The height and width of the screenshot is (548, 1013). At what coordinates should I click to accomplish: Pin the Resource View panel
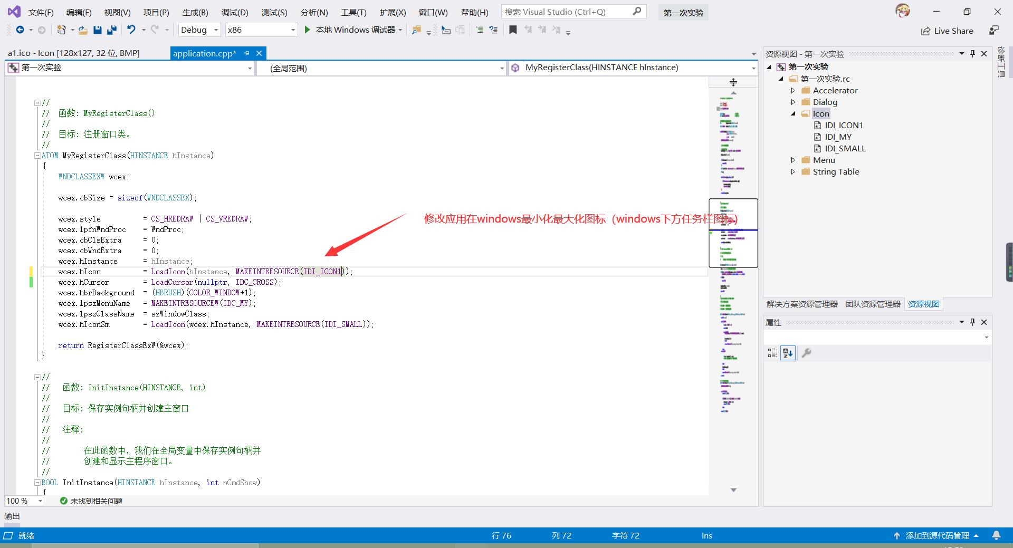pyautogui.click(x=972, y=53)
